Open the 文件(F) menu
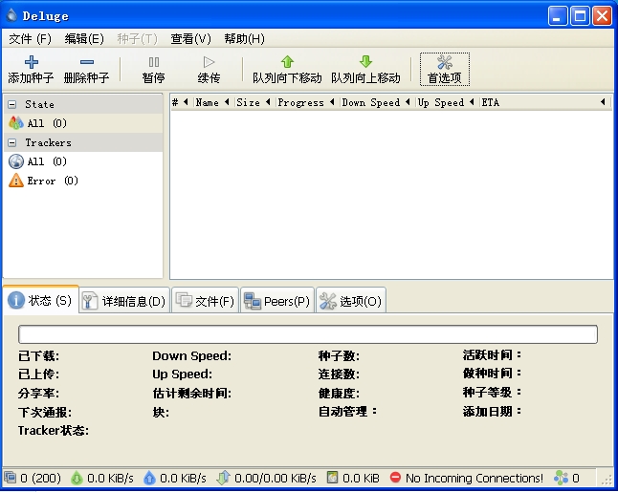Screen dimensions: 618x492 click(x=30, y=38)
